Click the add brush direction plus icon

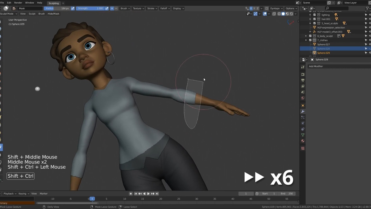point(112,8)
